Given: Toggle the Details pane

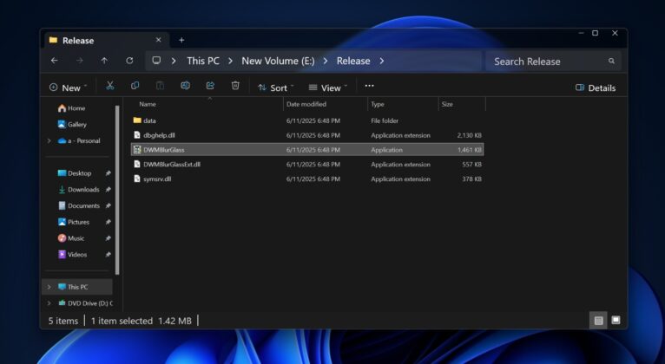Looking at the screenshot, I should coord(595,88).
